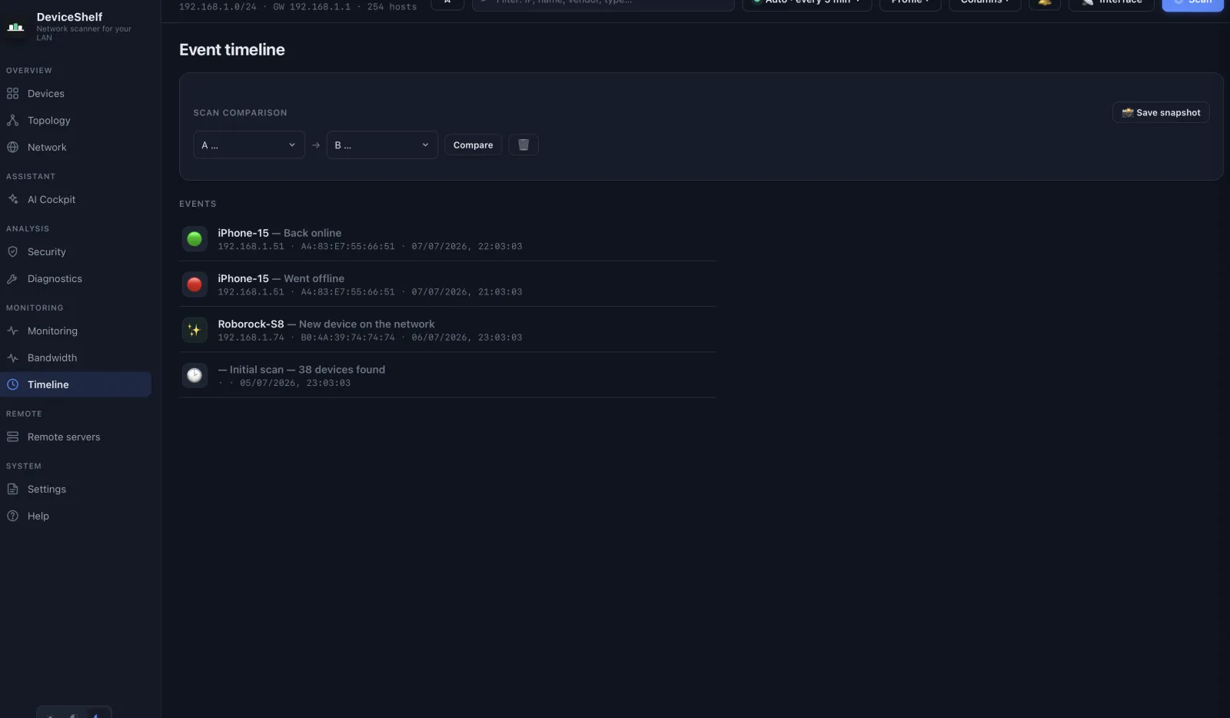Select the Timeline sidebar item
The image size is (1230, 718).
pos(75,385)
